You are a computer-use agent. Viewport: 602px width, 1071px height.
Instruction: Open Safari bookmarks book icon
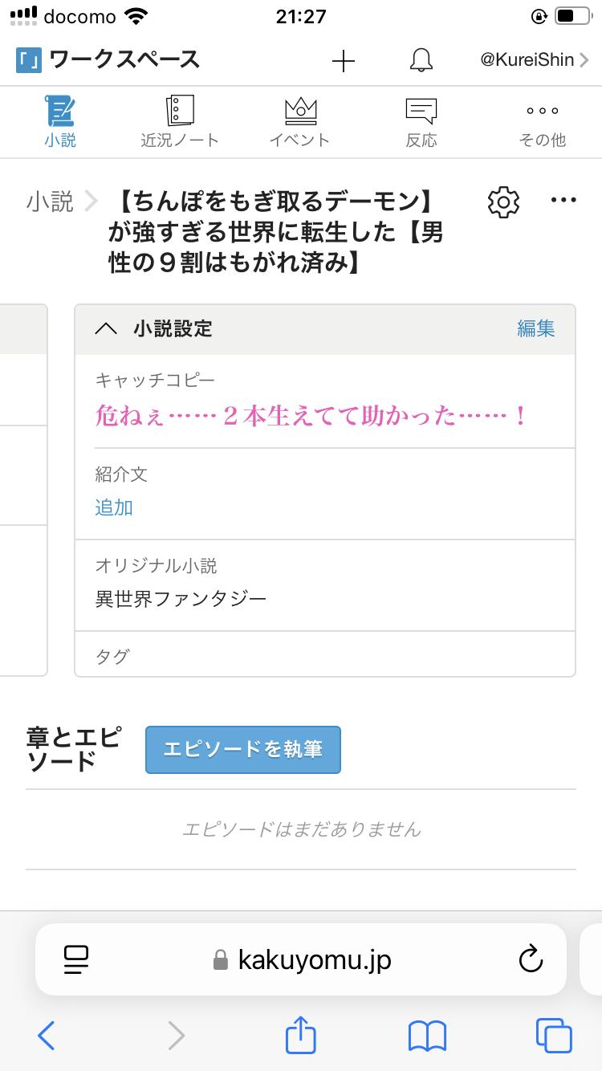pyautogui.click(x=427, y=1036)
